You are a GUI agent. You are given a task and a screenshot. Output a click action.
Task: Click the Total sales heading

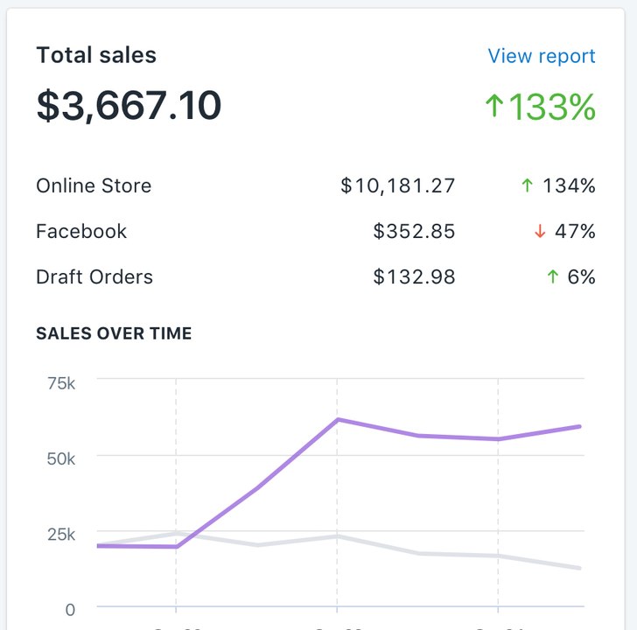[96, 55]
